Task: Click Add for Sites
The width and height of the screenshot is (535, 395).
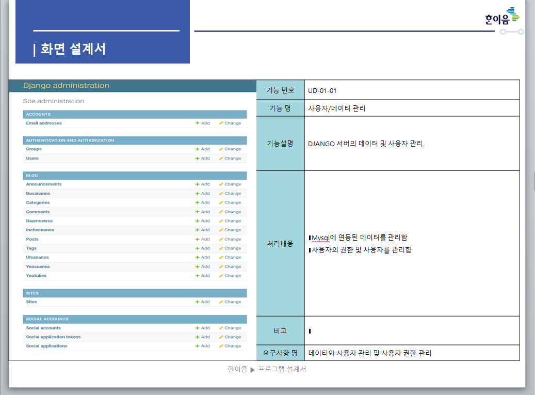Action: (203, 302)
